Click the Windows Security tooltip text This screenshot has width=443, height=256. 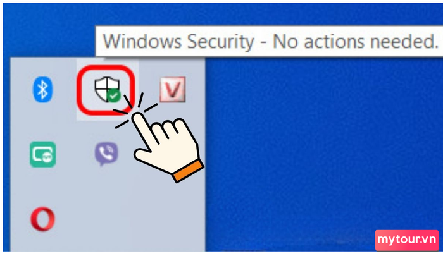(269, 42)
